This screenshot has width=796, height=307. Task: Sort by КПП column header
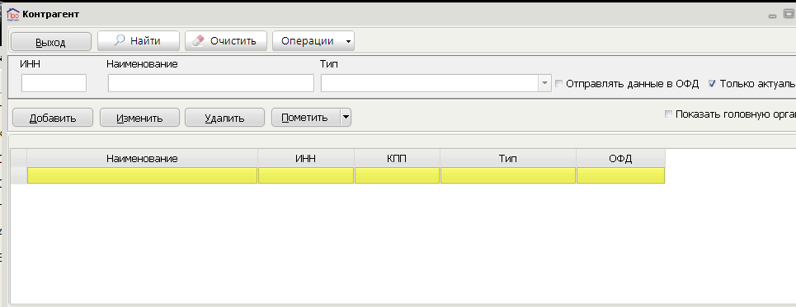pyautogui.click(x=397, y=159)
